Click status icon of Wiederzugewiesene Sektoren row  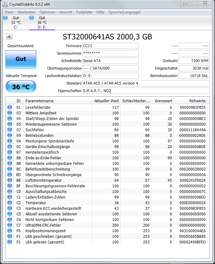tap(10, 124)
